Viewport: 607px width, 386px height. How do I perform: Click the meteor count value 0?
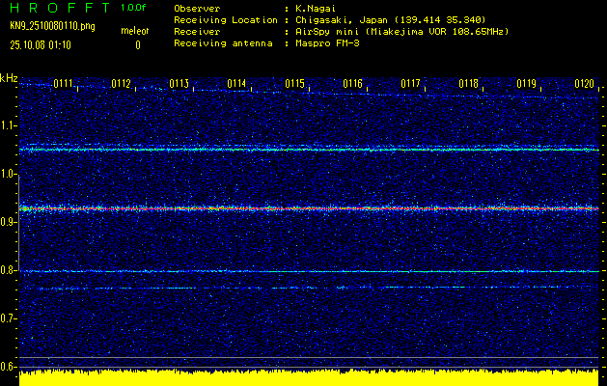[137, 44]
